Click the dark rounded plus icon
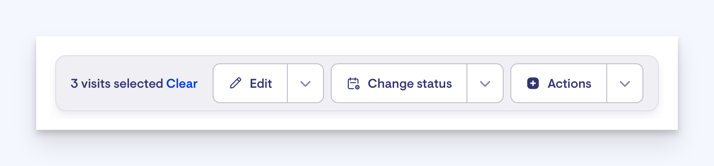Viewport: 714px width, 166px height. coord(533,83)
